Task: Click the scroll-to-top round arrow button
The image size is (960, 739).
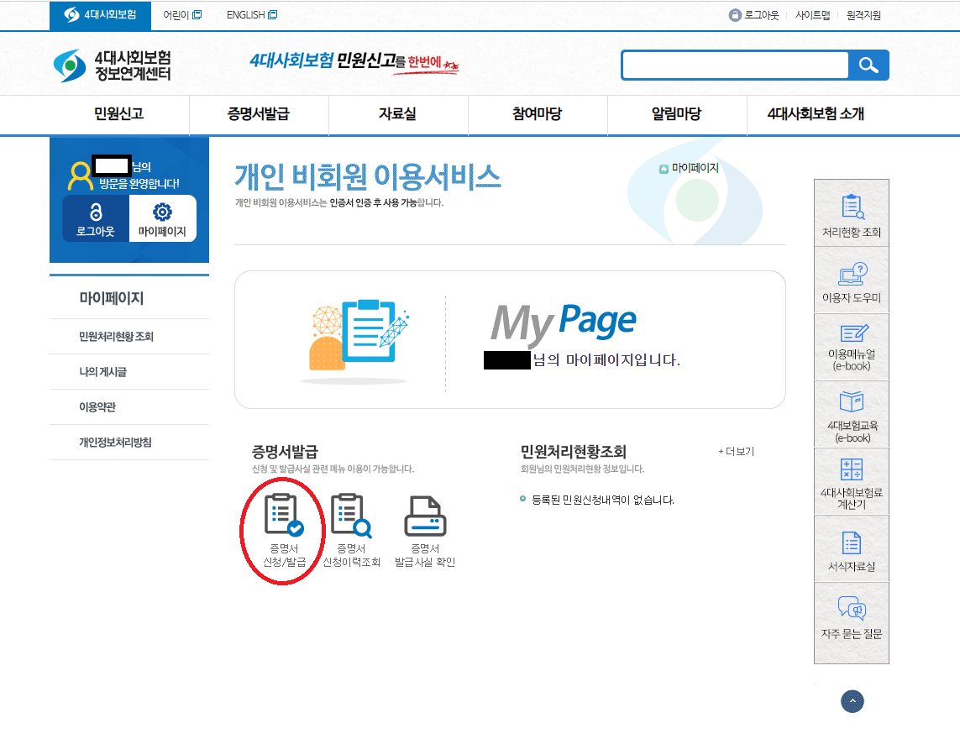Action: [852, 702]
